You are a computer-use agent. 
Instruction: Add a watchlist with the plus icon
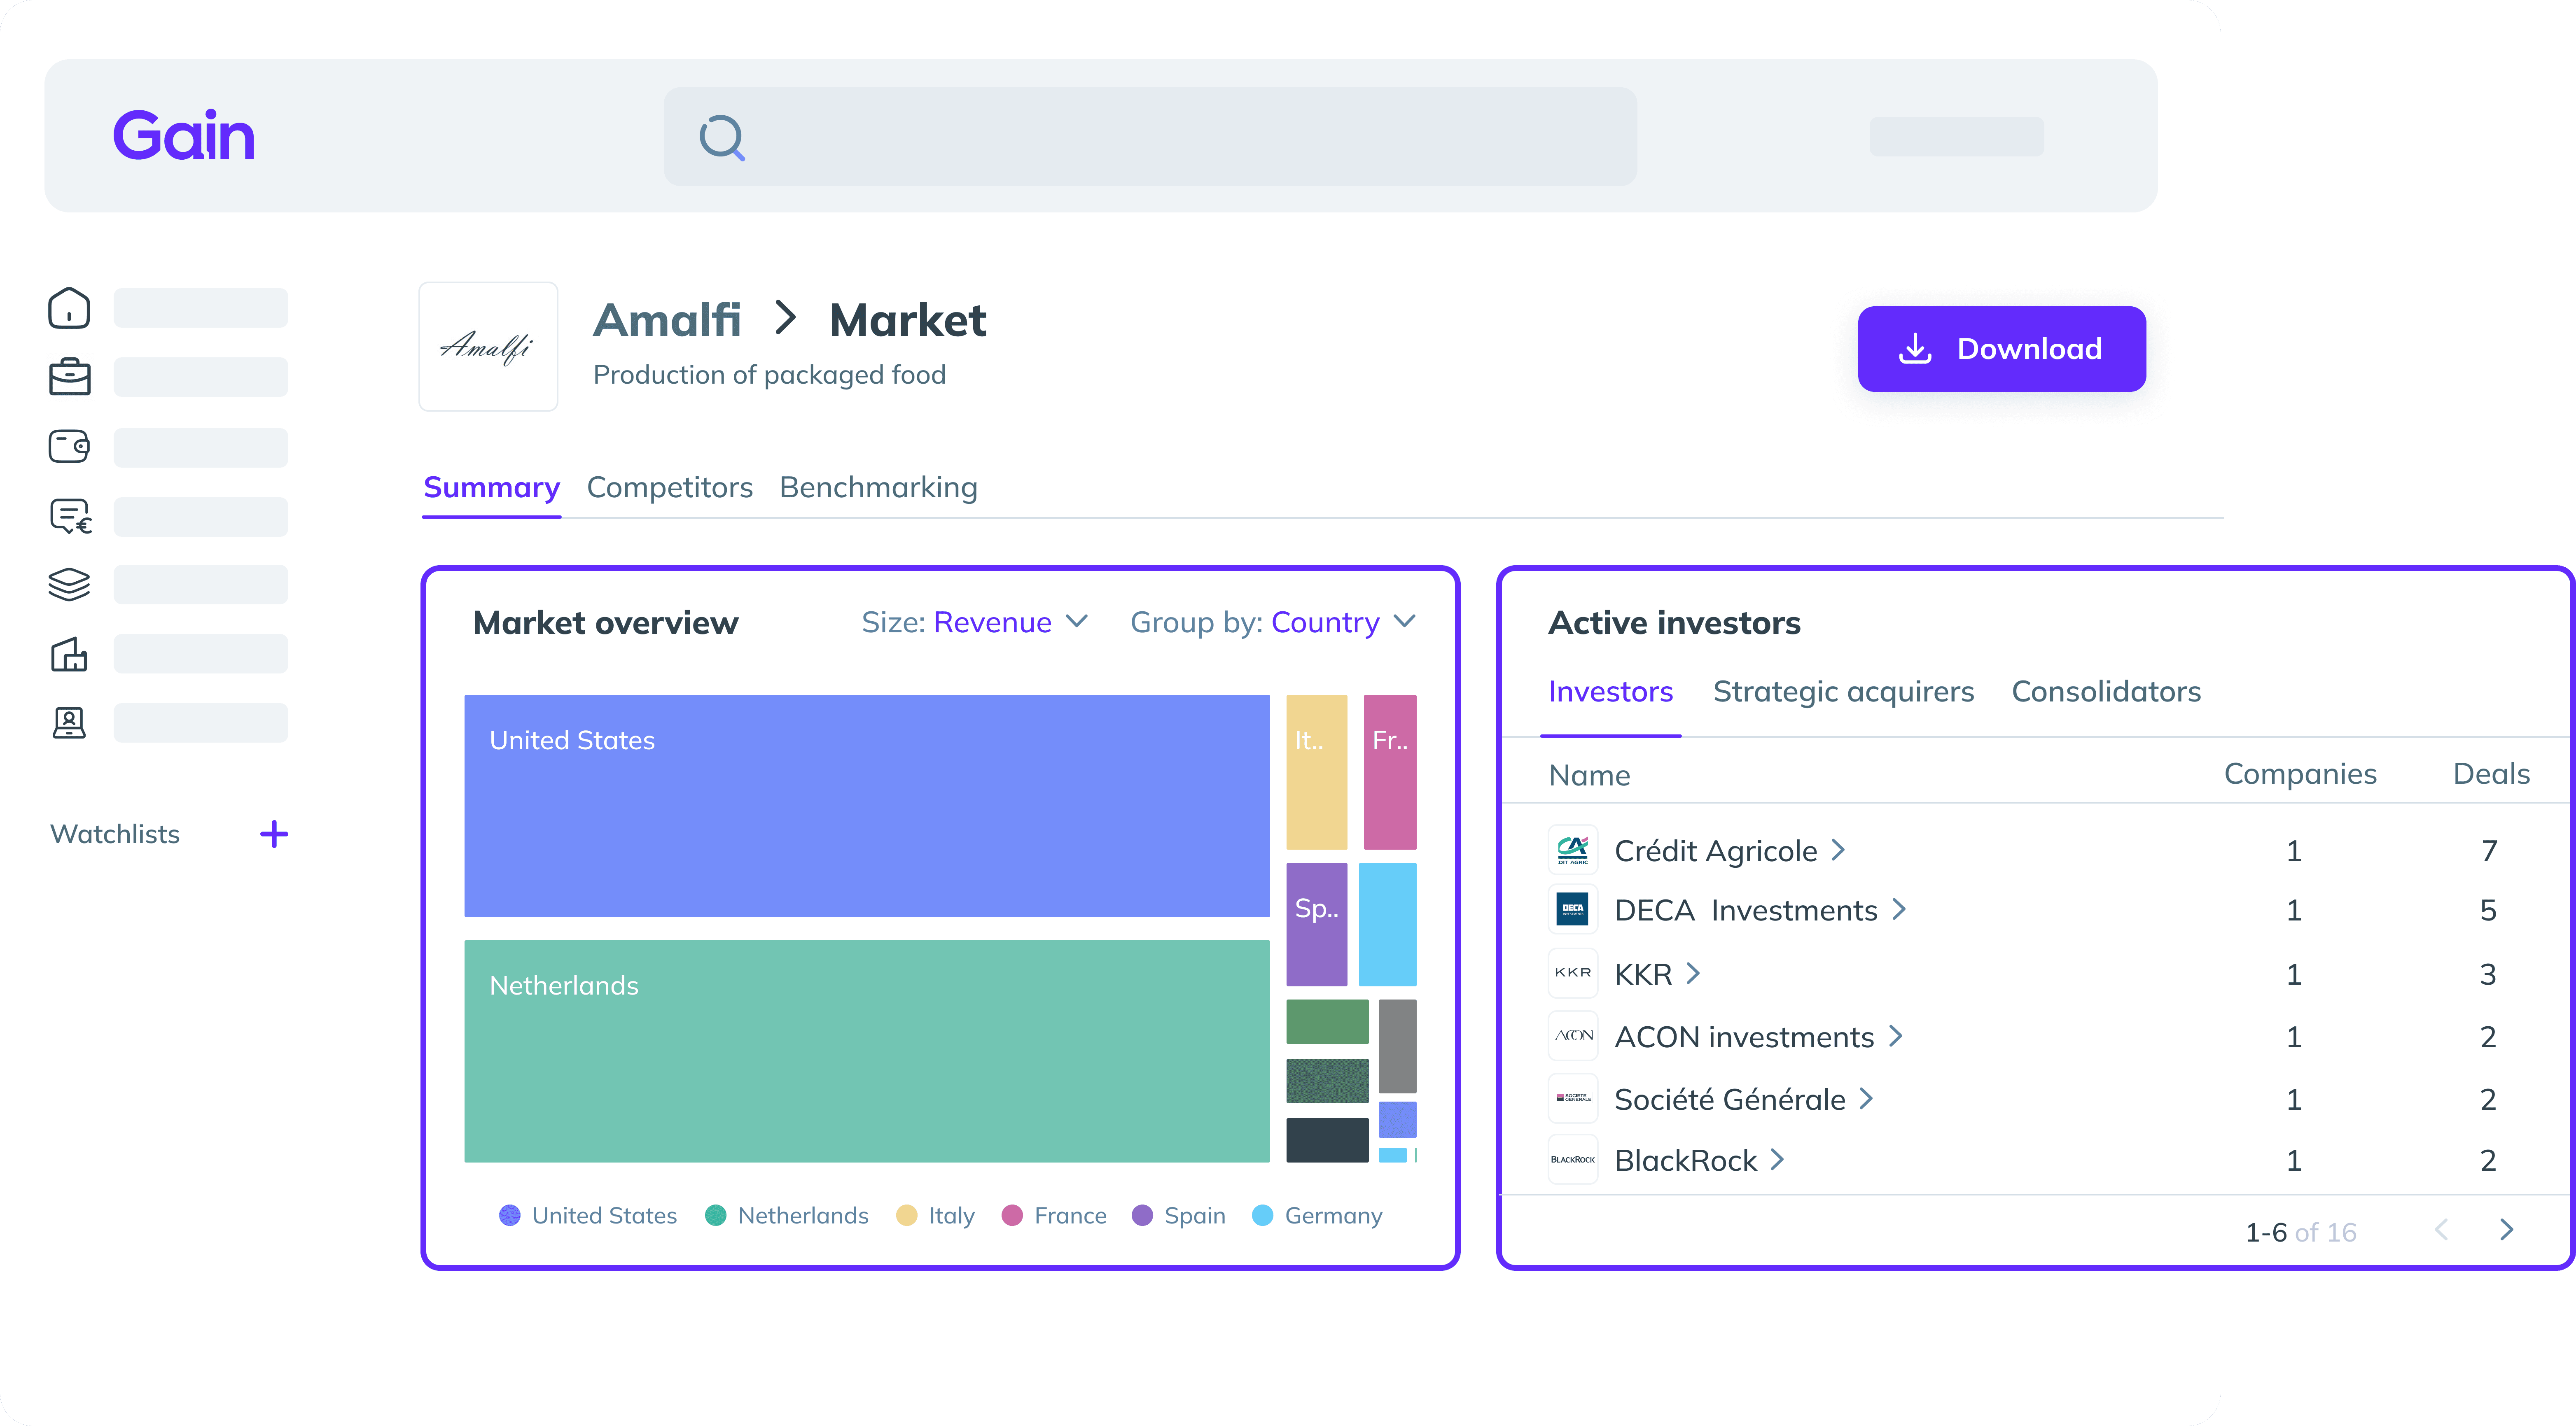pyautogui.click(x=274, y=834)
